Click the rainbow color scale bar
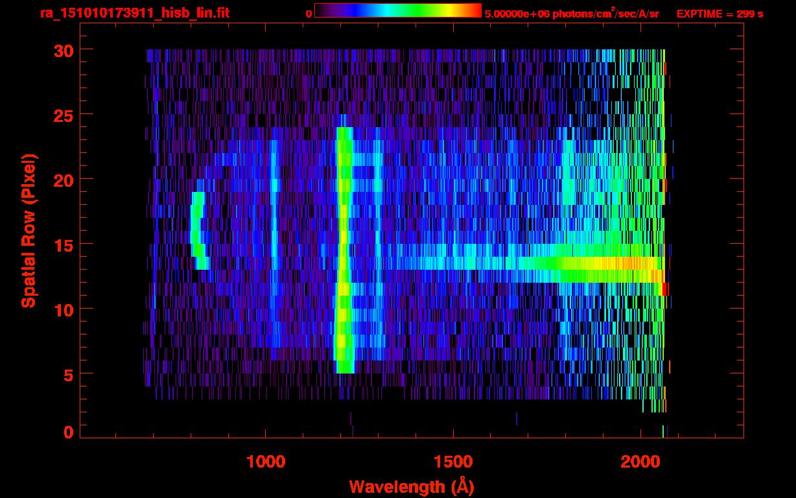The height and width of the screenshot is (498, 796). pyautogui.click(x=398, y=10)
